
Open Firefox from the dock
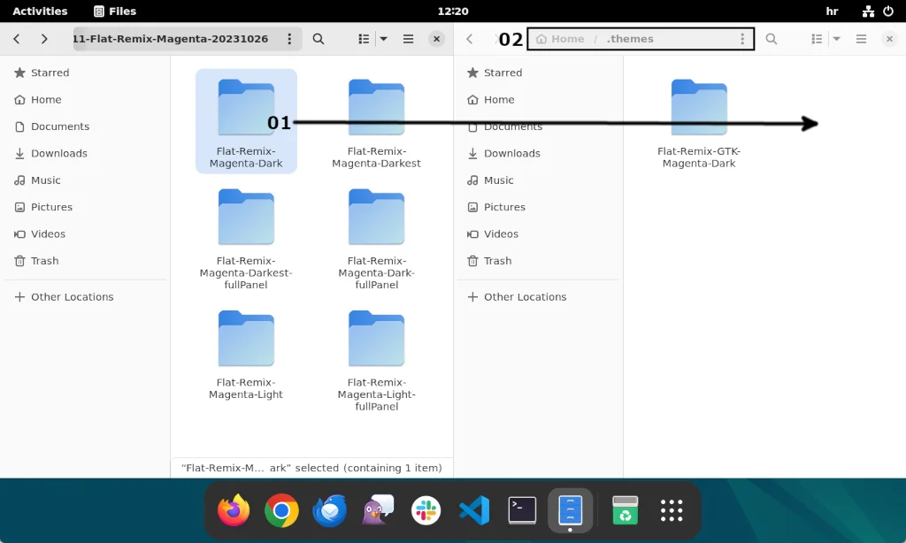tap(233, 510)
